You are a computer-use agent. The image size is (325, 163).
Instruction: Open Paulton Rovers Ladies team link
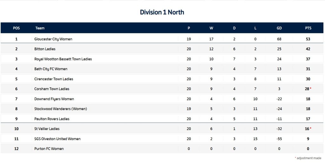pos(52,119)
